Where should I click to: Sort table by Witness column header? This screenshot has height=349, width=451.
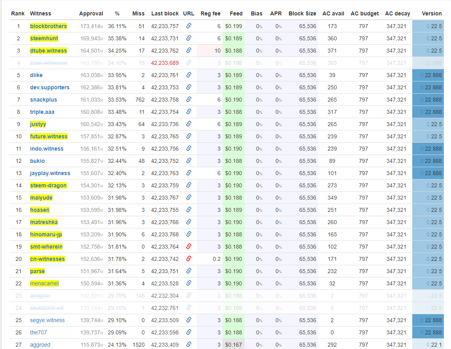40,13
